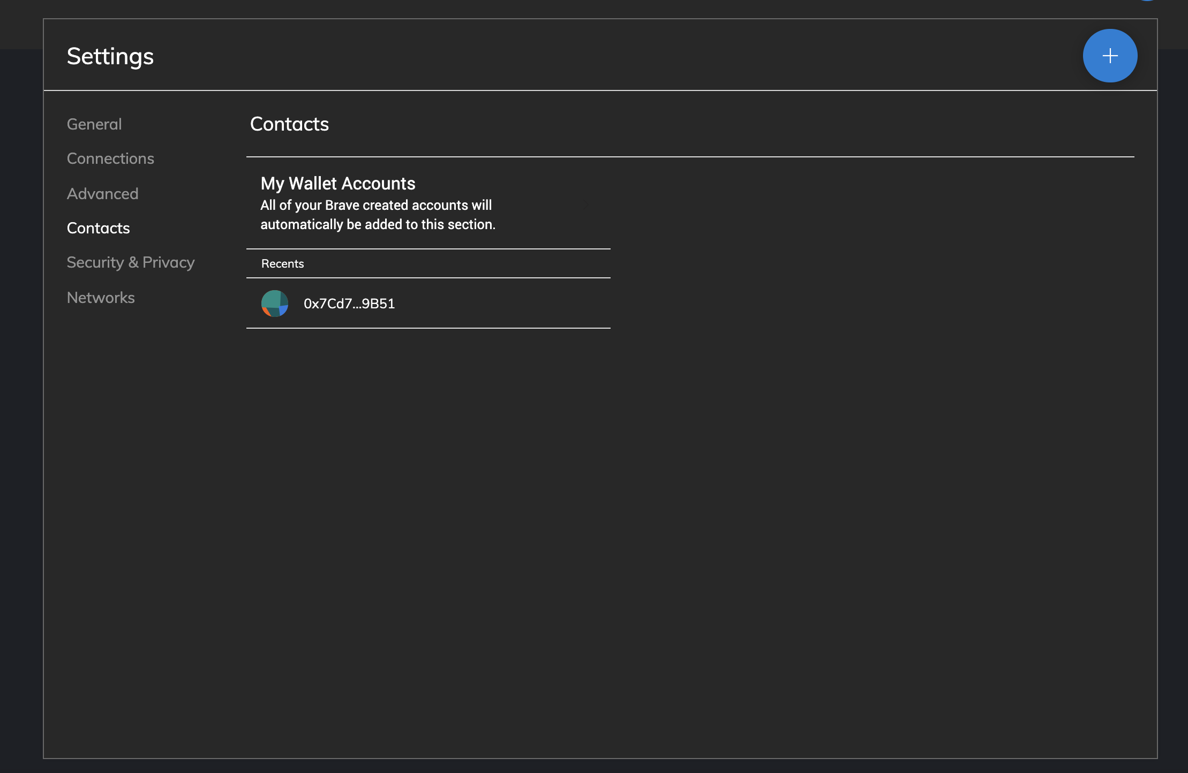This screenshot has height=773, width=1188.
Task: Select the Contacts sidebar item
Action: 98,228
